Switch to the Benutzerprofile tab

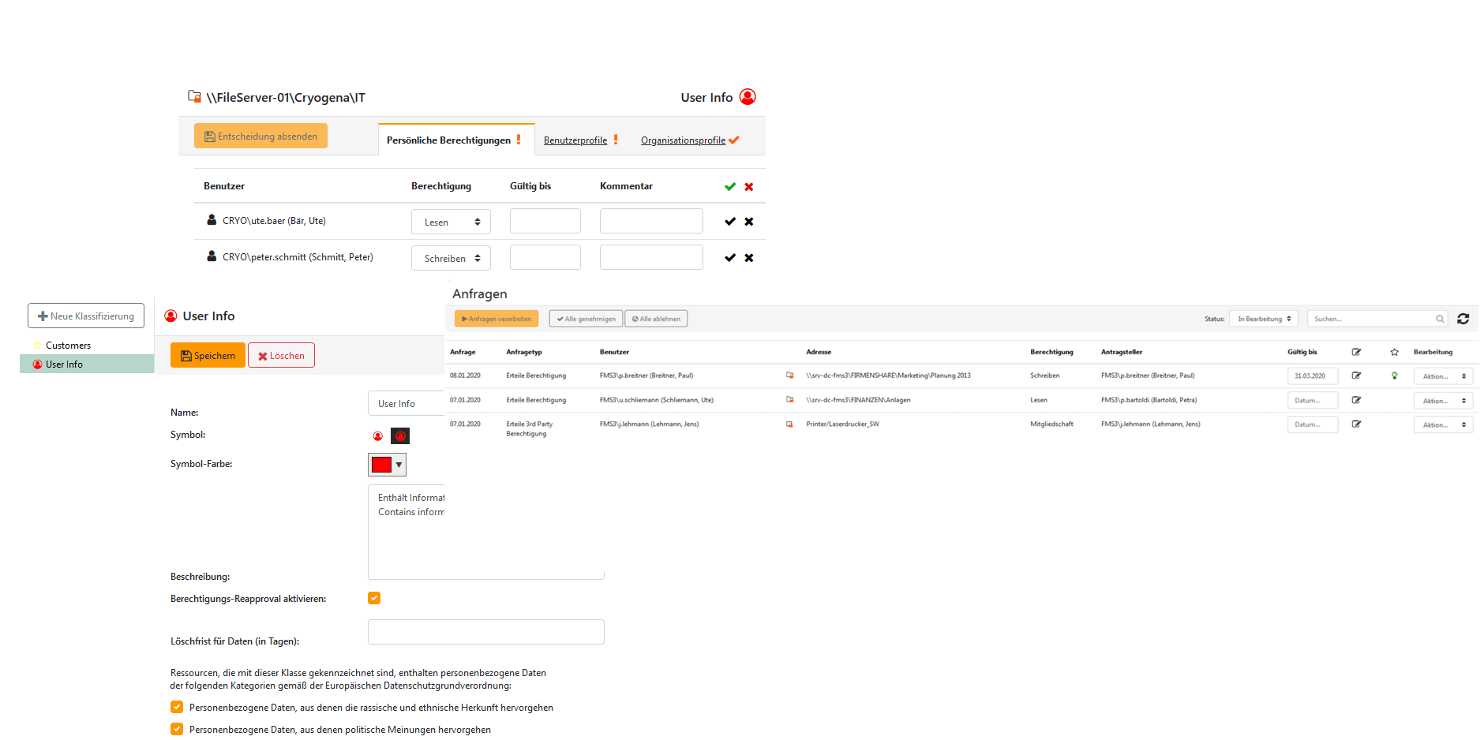coord(575,140)
